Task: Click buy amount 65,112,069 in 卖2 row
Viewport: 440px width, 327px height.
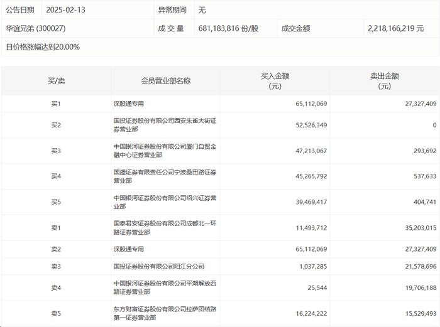Action: 311,249
